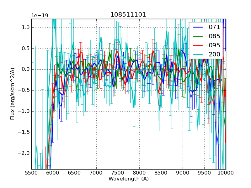Click the plot title 108511101

click(128, 15)
